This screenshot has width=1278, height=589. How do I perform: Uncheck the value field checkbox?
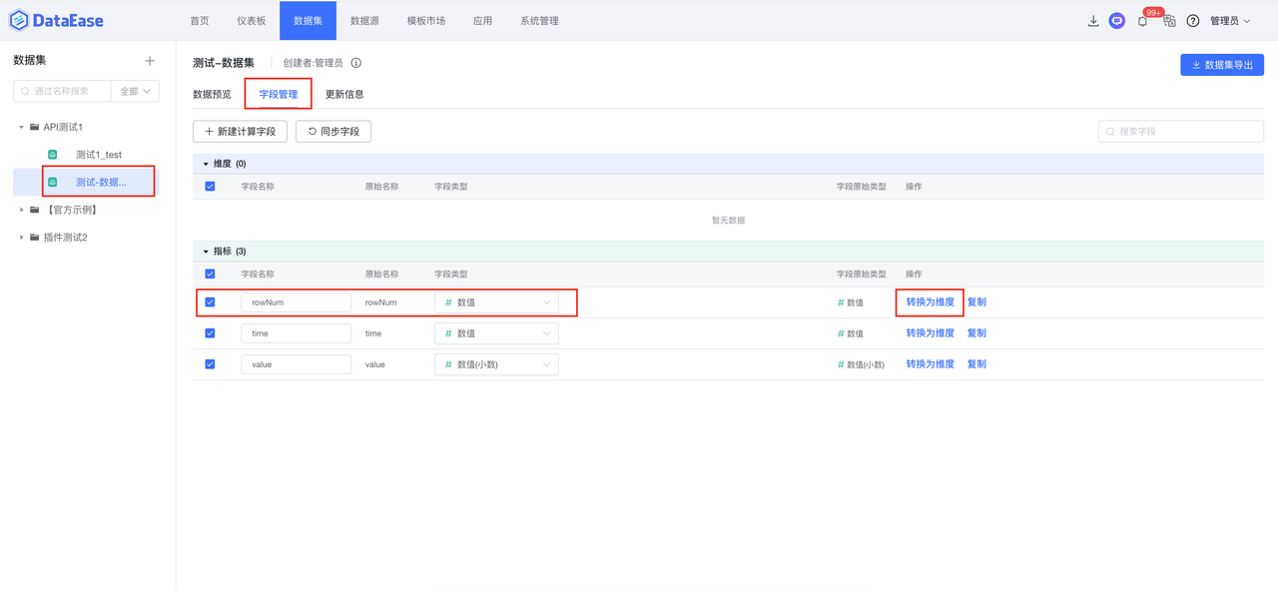(210, 363)
